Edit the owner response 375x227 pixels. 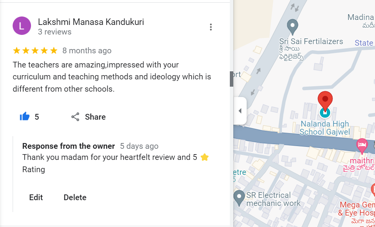36,197
